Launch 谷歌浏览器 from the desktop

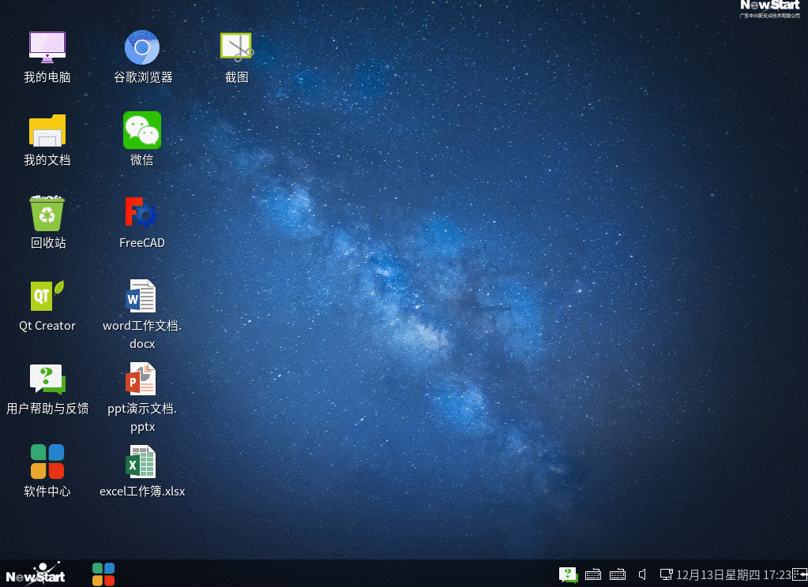[x=142, y=57]
